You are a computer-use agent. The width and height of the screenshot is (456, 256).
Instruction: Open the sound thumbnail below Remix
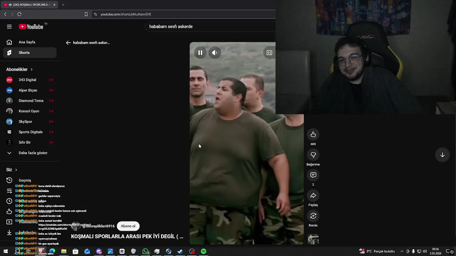point(313,239)
